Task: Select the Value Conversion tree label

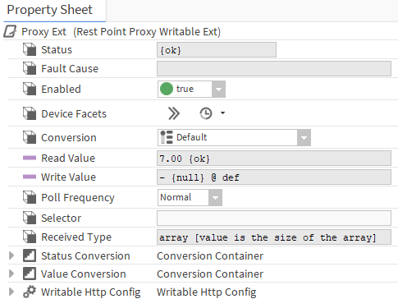Action: [84, 274]
